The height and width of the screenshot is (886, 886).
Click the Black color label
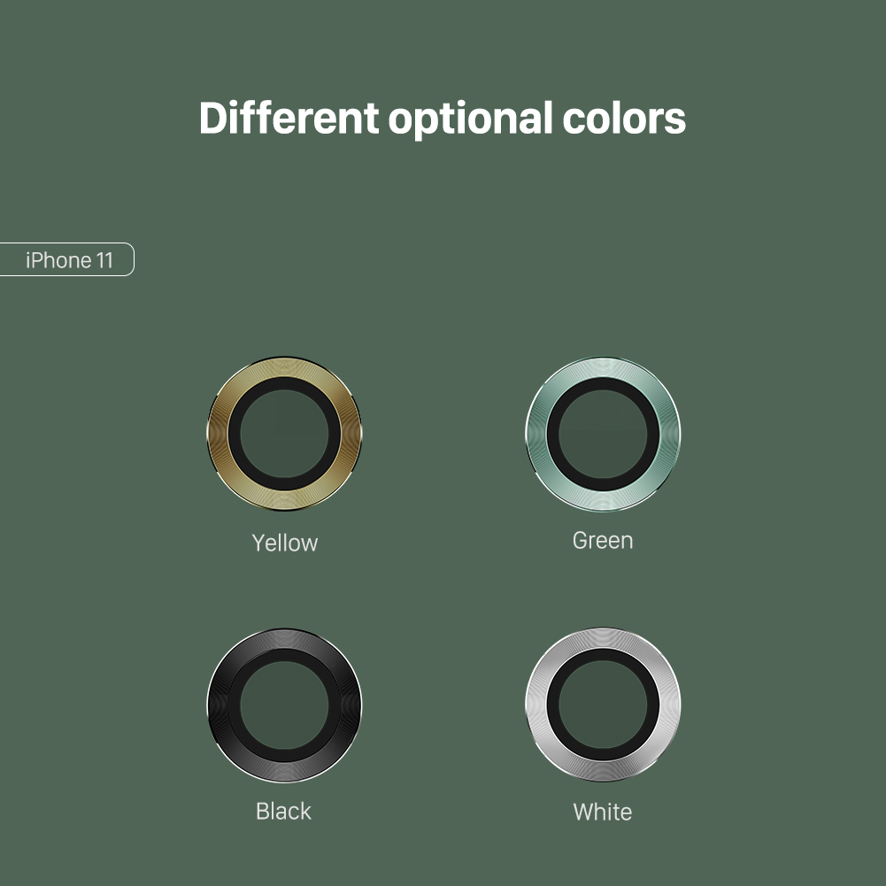tap(283, 812)
